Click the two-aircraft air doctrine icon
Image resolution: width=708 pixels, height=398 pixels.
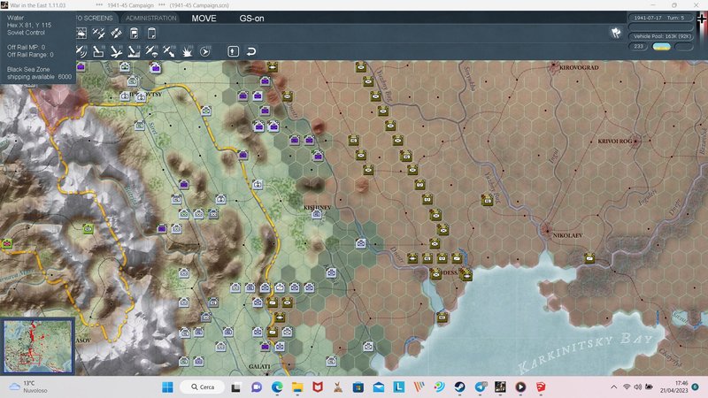[x=98, y=33]
